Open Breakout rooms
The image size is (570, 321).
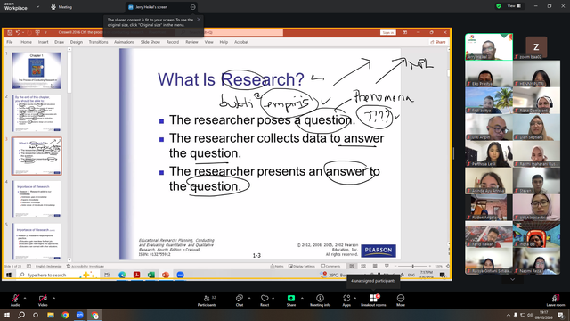point(373,300)
